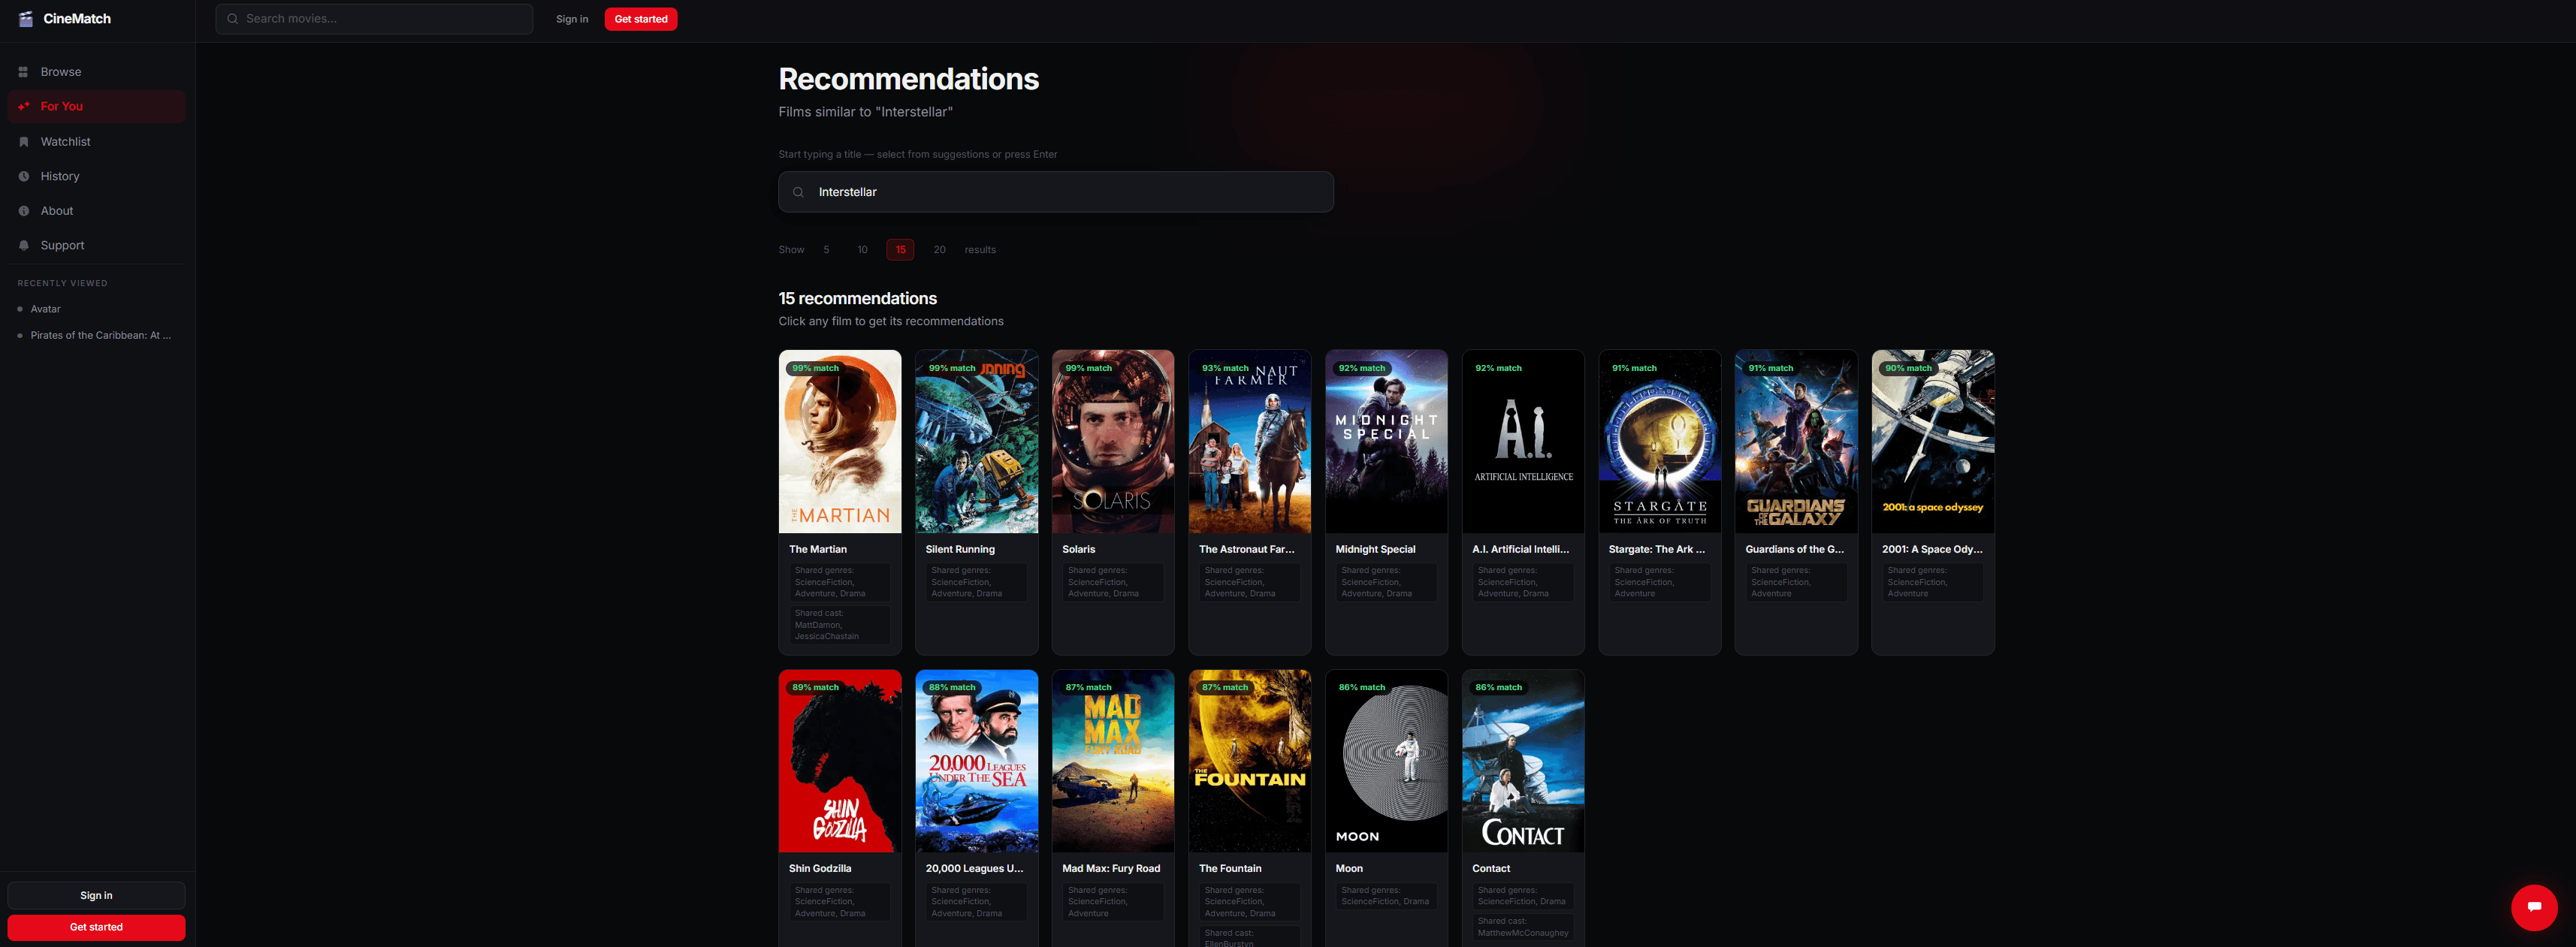Open 2001: A Space Odyssey poster
2576x947 pixels.
(x=1932, y=441)
